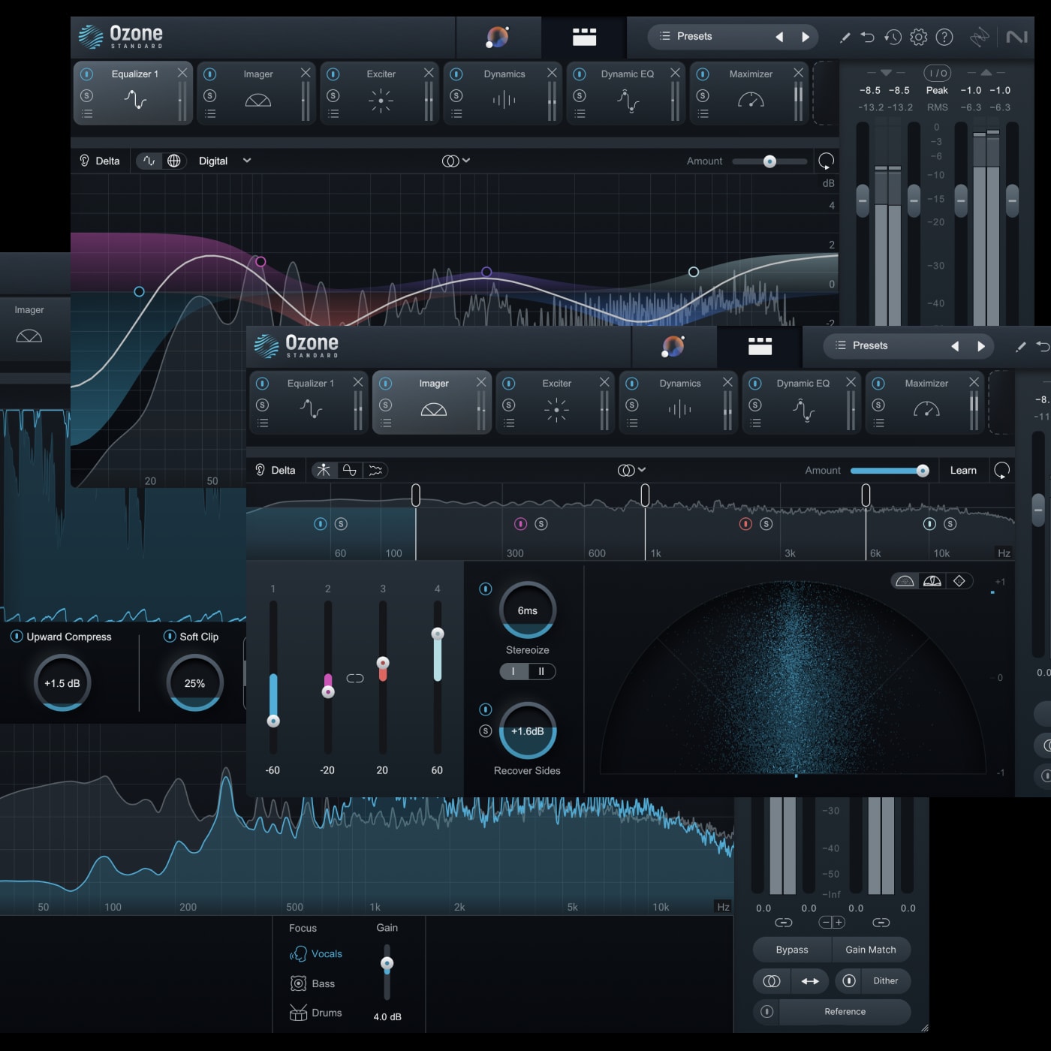The width and height of the screenshot is (1051, 1051).
Task: Go to previous preset in Imager window
Action: [x=955, y=346]
